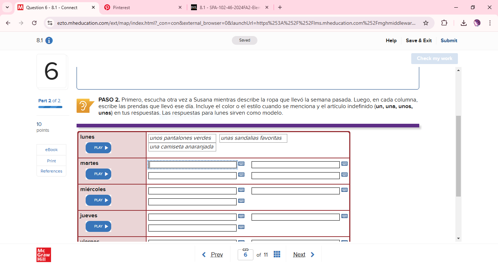The image size is (498, 265).
Task: Open the tab search dropdown arrow
Action: (x=7, y=7)
